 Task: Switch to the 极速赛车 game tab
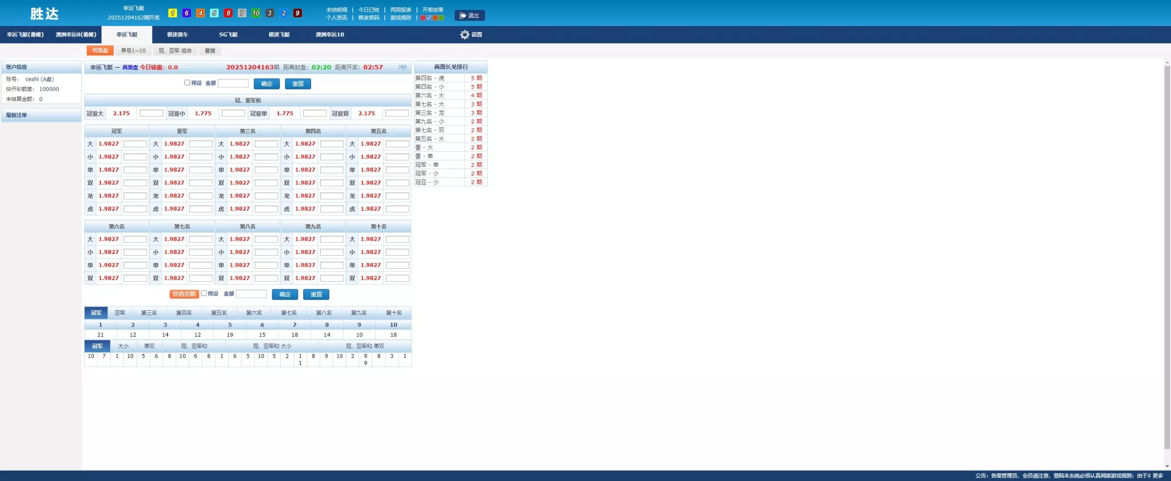[x=177, y=35]
